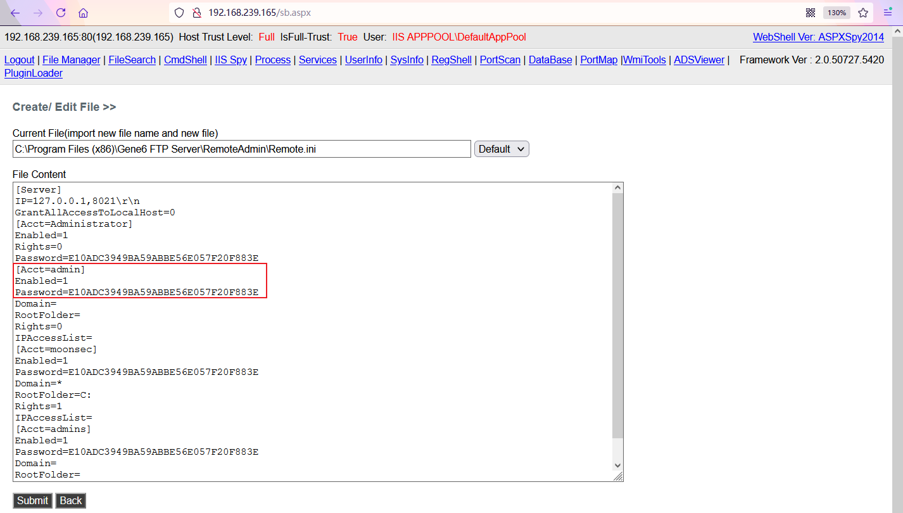This screenshot has width=903, height=513.
Task: Open the FileSearch link
Action: pos(132,60)
